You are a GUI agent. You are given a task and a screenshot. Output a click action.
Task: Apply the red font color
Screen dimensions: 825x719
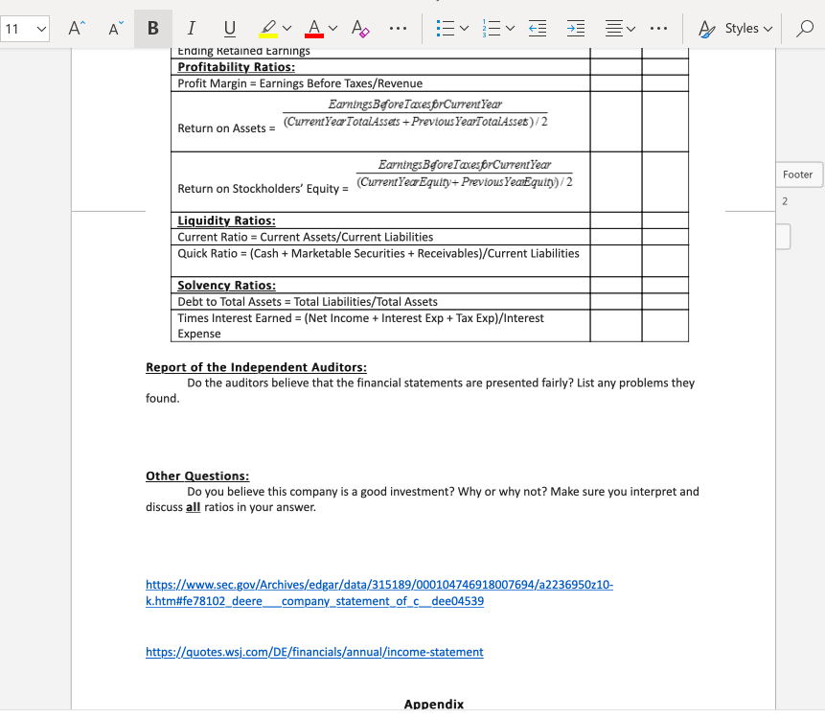(316, 28)
